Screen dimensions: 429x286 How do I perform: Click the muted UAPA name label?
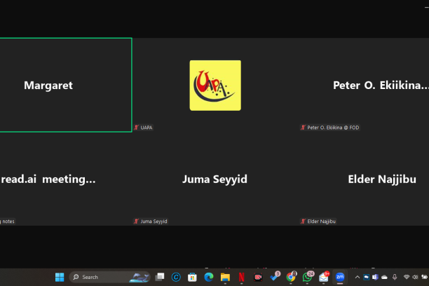pyautogui.click(x=147, y=128)
